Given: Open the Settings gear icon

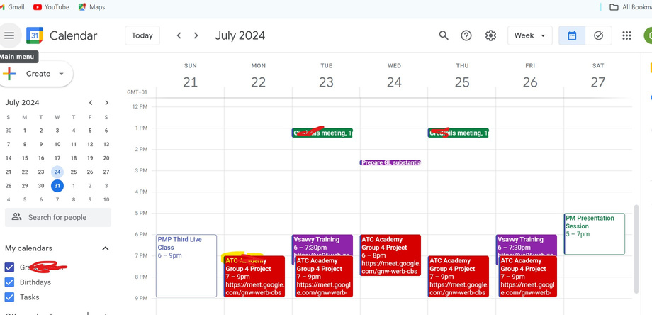Looking at the screenshot, I should [x=490, y=35].
